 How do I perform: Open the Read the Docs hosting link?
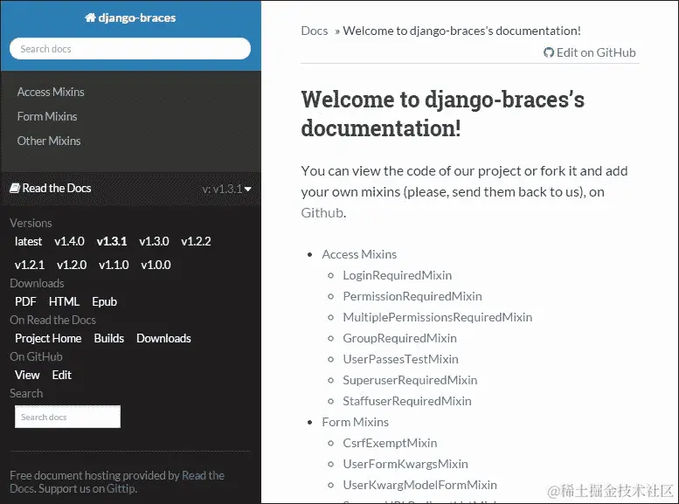[x=203, y=475]
